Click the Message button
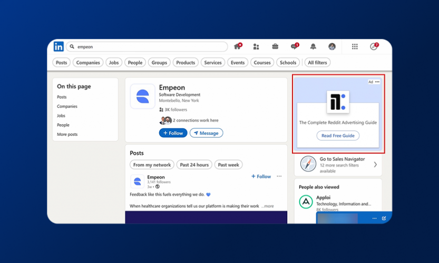 click(207, 133)
